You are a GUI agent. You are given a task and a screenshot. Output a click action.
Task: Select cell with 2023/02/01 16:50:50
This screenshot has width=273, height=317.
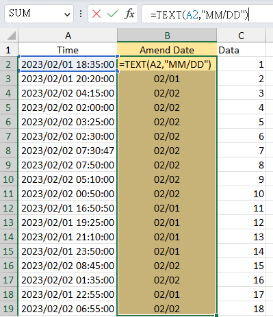click(x=68, y=208)
